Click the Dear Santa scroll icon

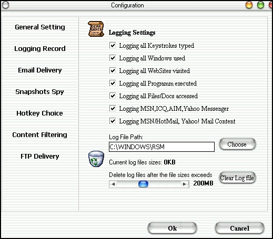(96, 29)
